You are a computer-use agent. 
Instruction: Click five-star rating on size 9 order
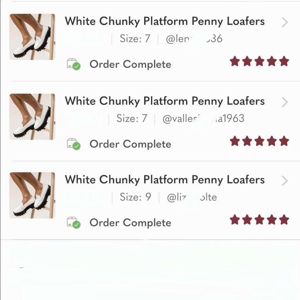click(259, 220)
